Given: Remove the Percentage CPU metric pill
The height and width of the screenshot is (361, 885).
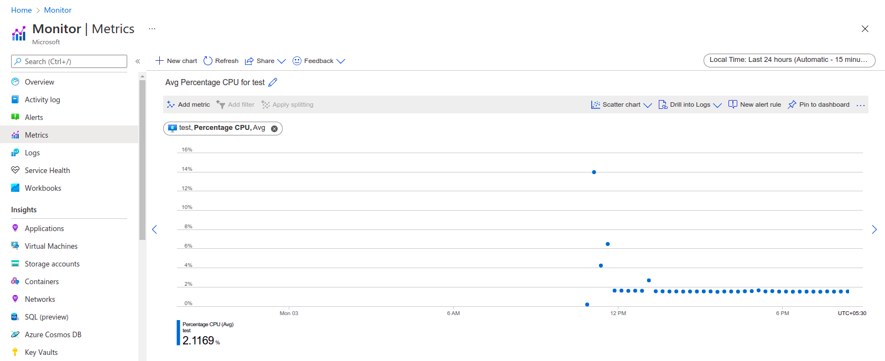Looking at the screenshot, I should coord(274,128).
